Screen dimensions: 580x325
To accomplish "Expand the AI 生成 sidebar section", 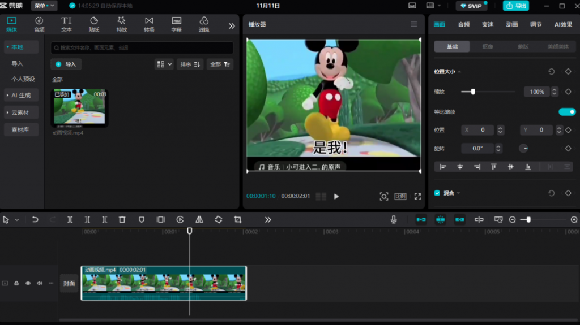I will 21,95.
